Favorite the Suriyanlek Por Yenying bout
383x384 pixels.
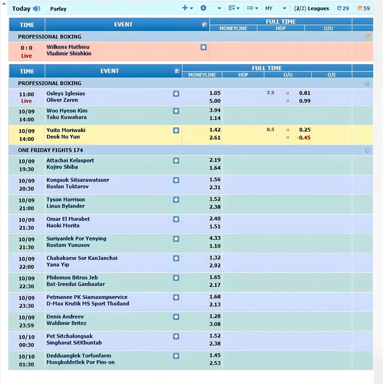point(176,239)
